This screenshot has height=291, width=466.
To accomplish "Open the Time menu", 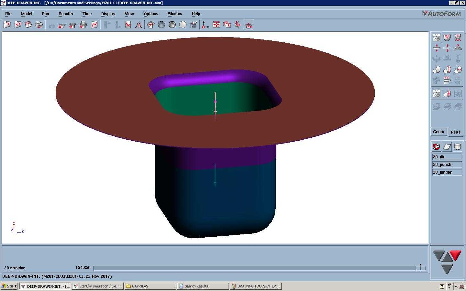I will [87, 14].
